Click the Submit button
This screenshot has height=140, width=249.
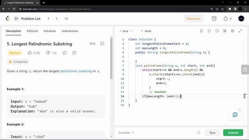point(233,133)
